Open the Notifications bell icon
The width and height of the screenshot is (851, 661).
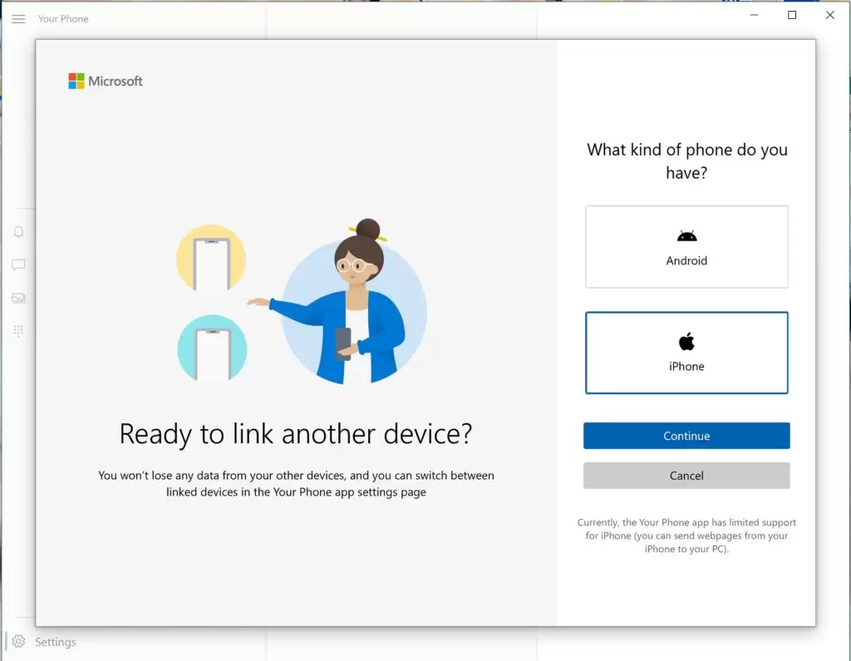pos(18,232)
